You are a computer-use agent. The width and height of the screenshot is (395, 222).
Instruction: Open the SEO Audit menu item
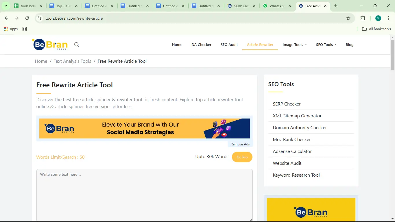pos(229,45)
